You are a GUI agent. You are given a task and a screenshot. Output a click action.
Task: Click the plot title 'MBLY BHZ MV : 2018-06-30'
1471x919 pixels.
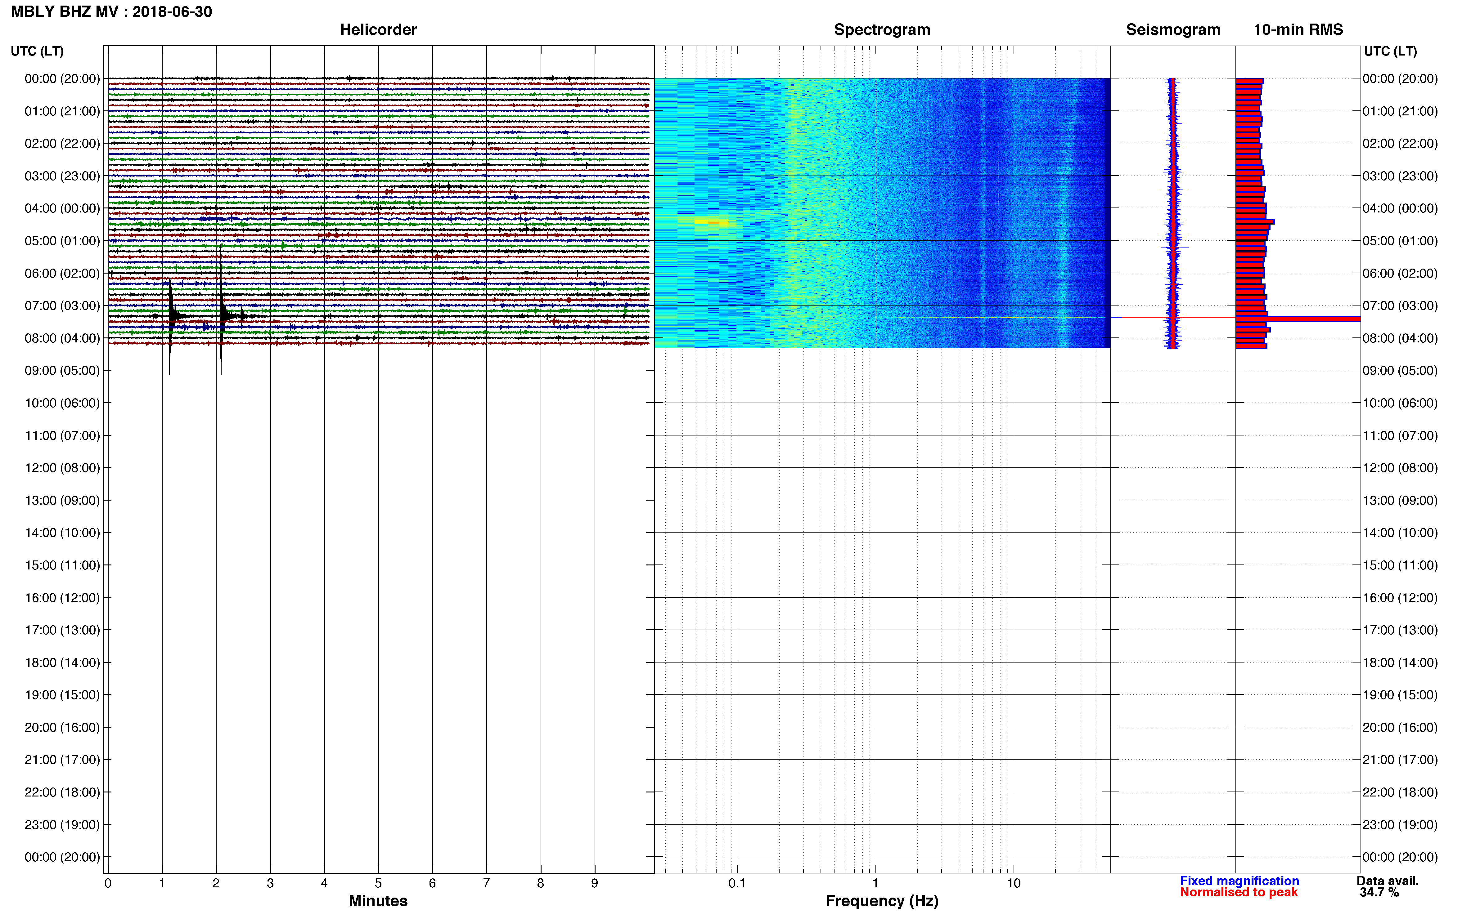coord(111,11)
